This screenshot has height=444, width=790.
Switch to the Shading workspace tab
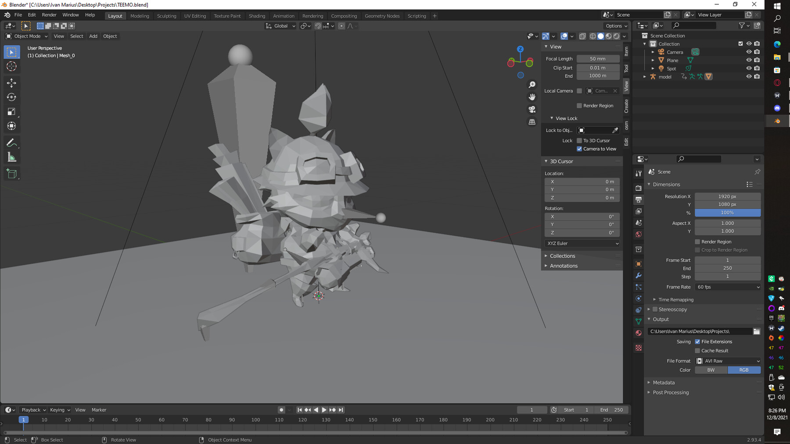(257, 16)
